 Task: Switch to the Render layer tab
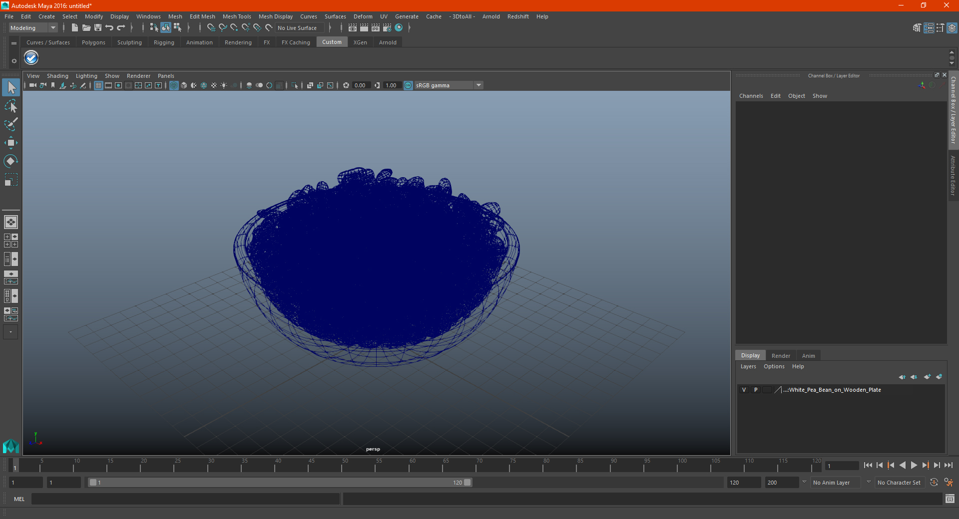tap(781, 356)
